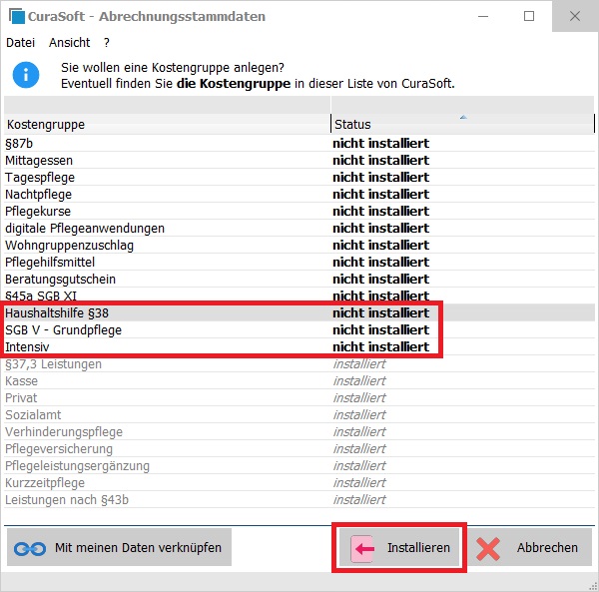Click the Kostengruppe column header
Viewport: 599px width, 592px height.
click(x=168, y=124)
